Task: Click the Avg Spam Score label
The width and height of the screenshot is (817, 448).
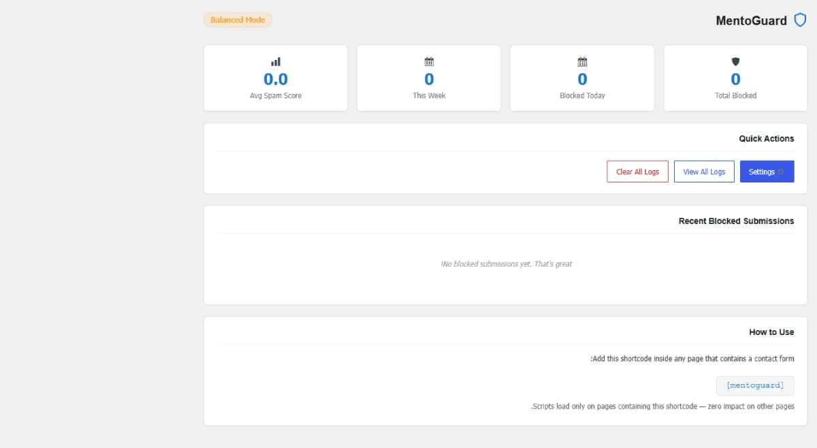Action: [x=276, y=96]
